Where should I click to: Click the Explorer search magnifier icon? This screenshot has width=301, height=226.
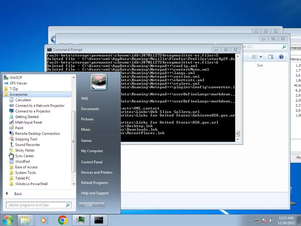tap(284, 47)
